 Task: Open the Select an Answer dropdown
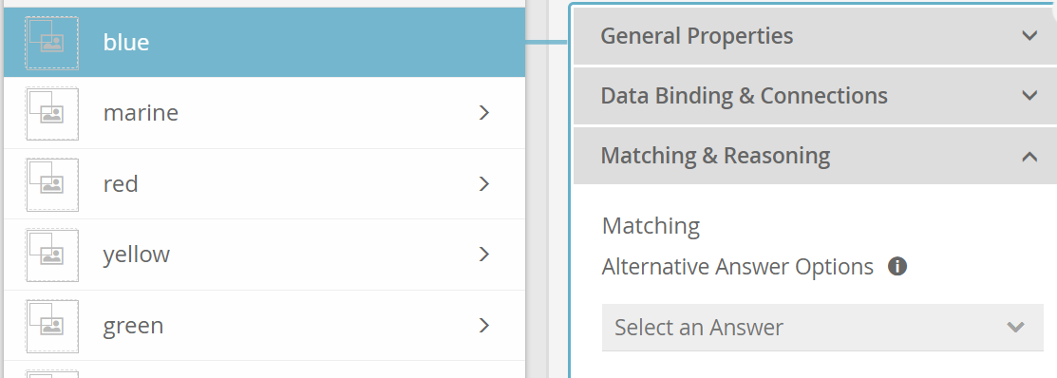click(821, 328)
